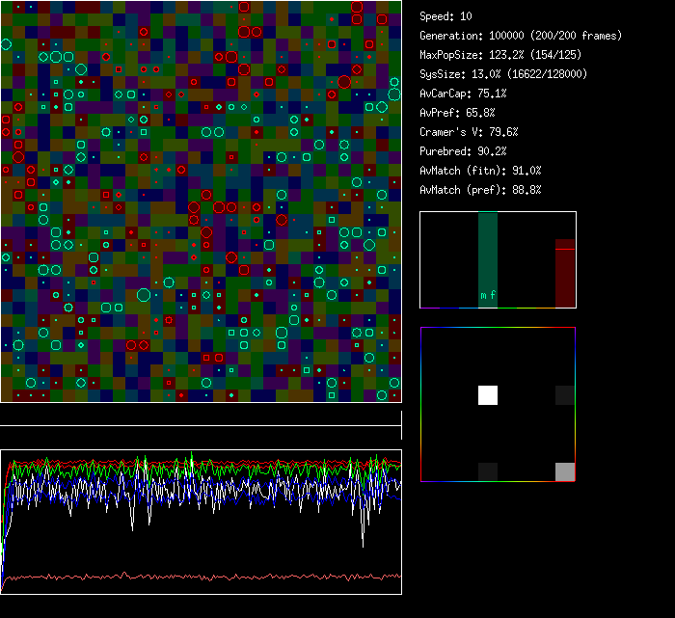Image resolution: width=675 pixels, height=618 pixels.
Task: Click the dark gray square on matrix right edge
Action: (x=565, y=394)
